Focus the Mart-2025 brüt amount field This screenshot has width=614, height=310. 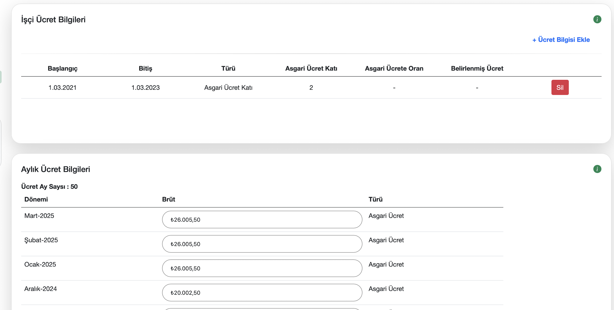262,220
